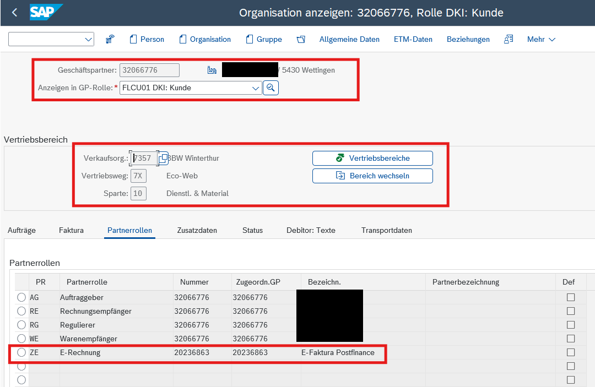Click the Bereich wechseln button

(372, 176)
